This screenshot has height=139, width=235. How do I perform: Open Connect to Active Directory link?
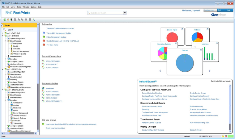[x=152, y=93]
